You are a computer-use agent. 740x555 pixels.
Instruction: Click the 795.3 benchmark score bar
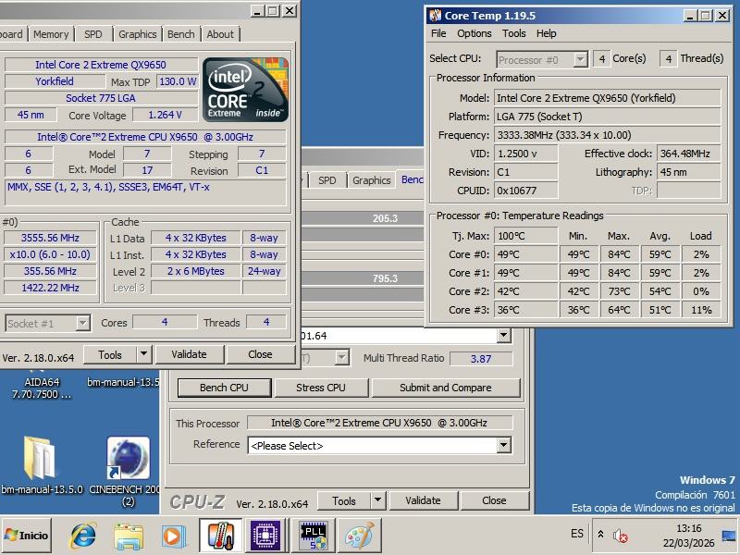(x=363, y=278)
